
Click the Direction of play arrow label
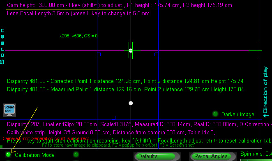265,92
